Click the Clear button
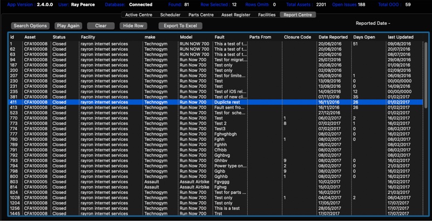This screenshot has width=432, height=223. [101, 25]
